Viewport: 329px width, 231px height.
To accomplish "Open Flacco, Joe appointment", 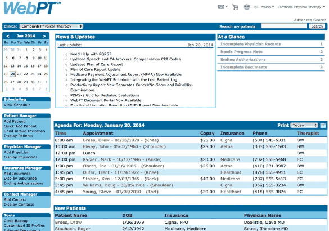I will pos(123,166).
